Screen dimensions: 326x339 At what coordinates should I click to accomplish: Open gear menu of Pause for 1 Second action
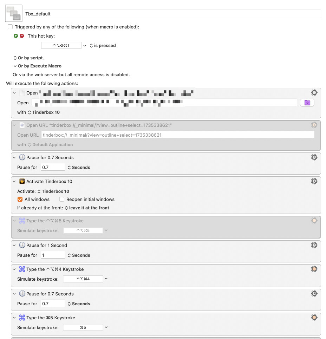click(314, 245)
